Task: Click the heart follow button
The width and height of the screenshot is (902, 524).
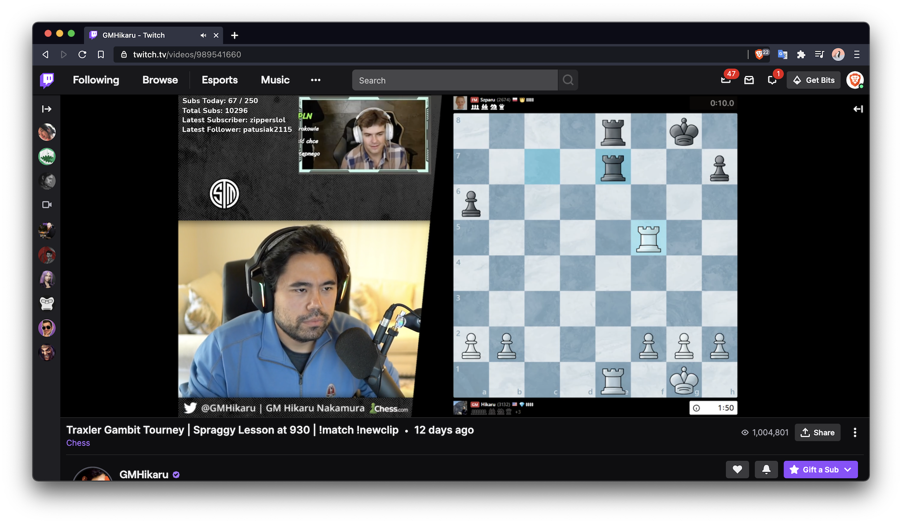Action: pyautogui.click(x=737, y=470)
